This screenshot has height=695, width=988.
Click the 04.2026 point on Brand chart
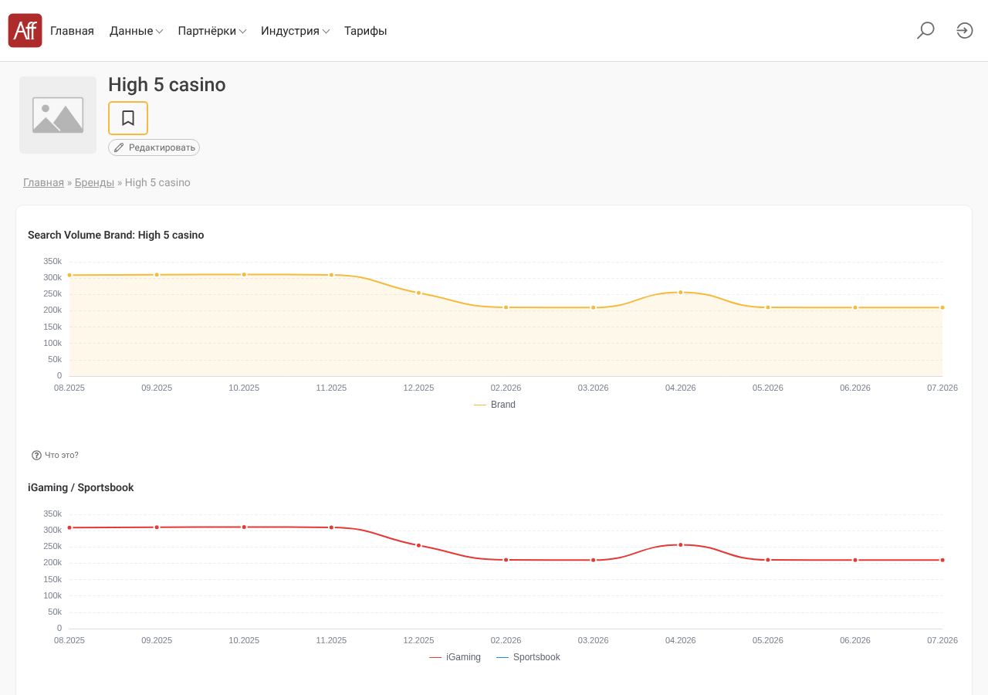point(681,292)
